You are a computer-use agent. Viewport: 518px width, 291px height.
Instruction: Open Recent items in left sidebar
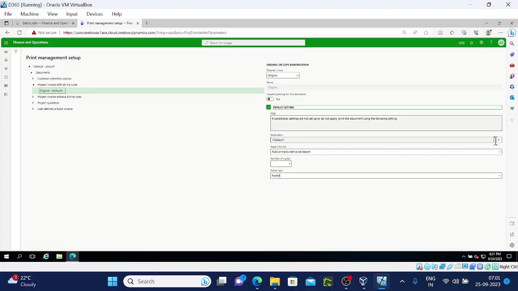click(x=6, y=77)
